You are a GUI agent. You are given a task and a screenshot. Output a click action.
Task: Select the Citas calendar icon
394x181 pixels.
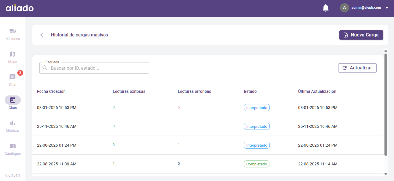pos(12,100)
